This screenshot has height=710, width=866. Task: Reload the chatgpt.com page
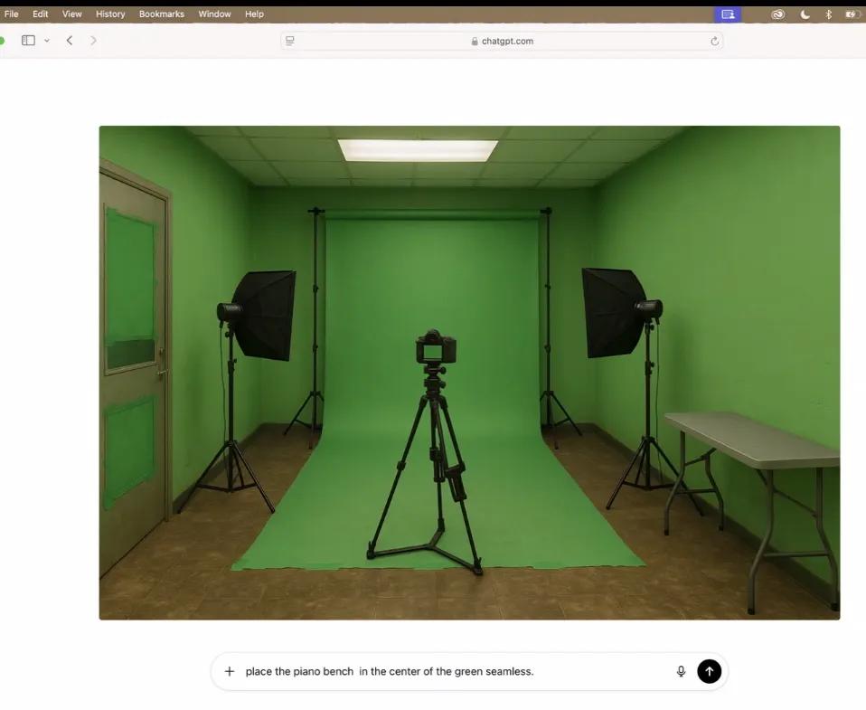coord(714,41)
